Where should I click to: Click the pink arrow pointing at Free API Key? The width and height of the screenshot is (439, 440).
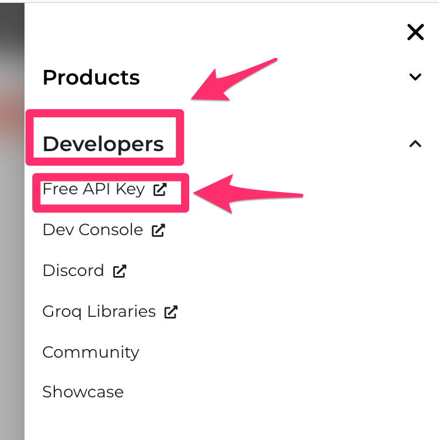[x=248, y=194]
